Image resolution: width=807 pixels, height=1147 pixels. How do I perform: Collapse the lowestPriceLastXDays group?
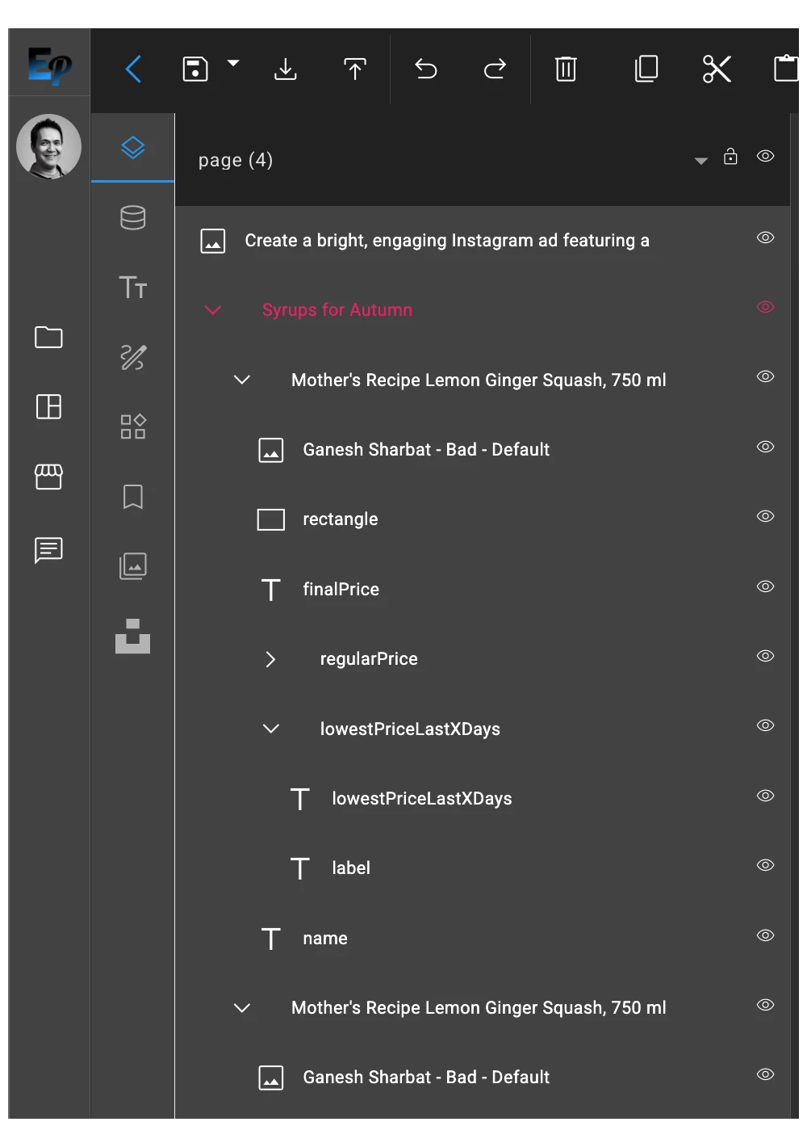[x=271, y=729]
